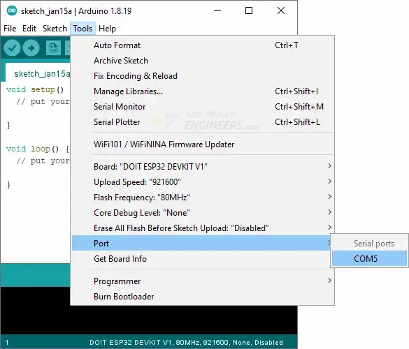The width and height of the screenshot is (409, 349).
Task: Click the Upload arrow toolbar icon
Action: click(31, 48)
